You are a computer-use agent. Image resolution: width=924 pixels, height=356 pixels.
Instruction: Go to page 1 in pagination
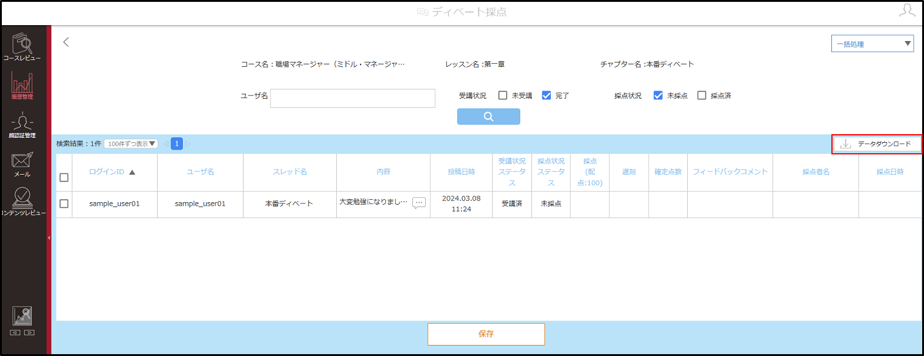[x=177, y=144]
